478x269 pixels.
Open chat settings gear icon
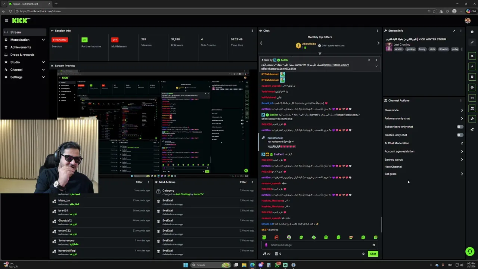[363, 254]
